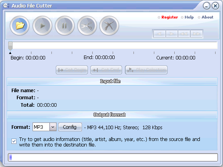Image resolution: width=223 pixels, height=167 pixels.
Task: Minimize the Audio File Cutter window
Action: point(207,6)
